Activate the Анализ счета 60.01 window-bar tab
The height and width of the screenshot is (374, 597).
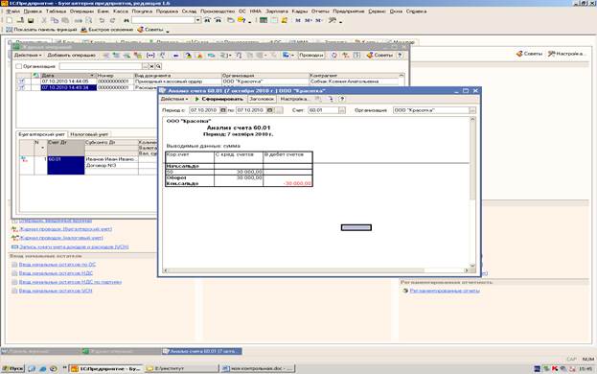coord(202,351)
